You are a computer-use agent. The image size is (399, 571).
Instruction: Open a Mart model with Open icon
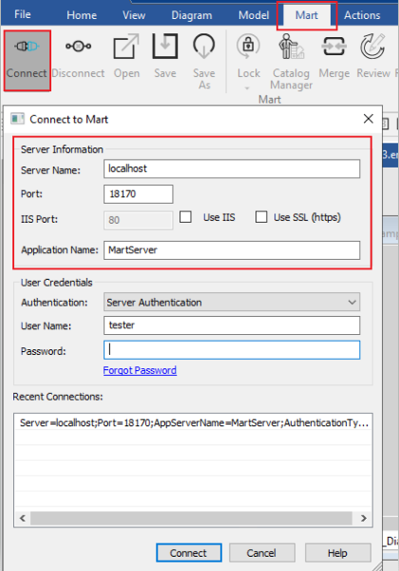click(126, 47)
